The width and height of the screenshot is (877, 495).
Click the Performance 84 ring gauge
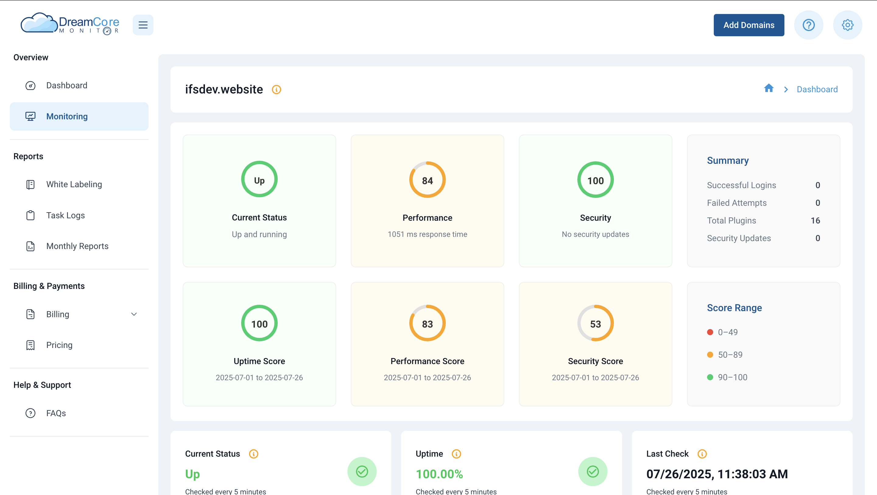point(427,179)
